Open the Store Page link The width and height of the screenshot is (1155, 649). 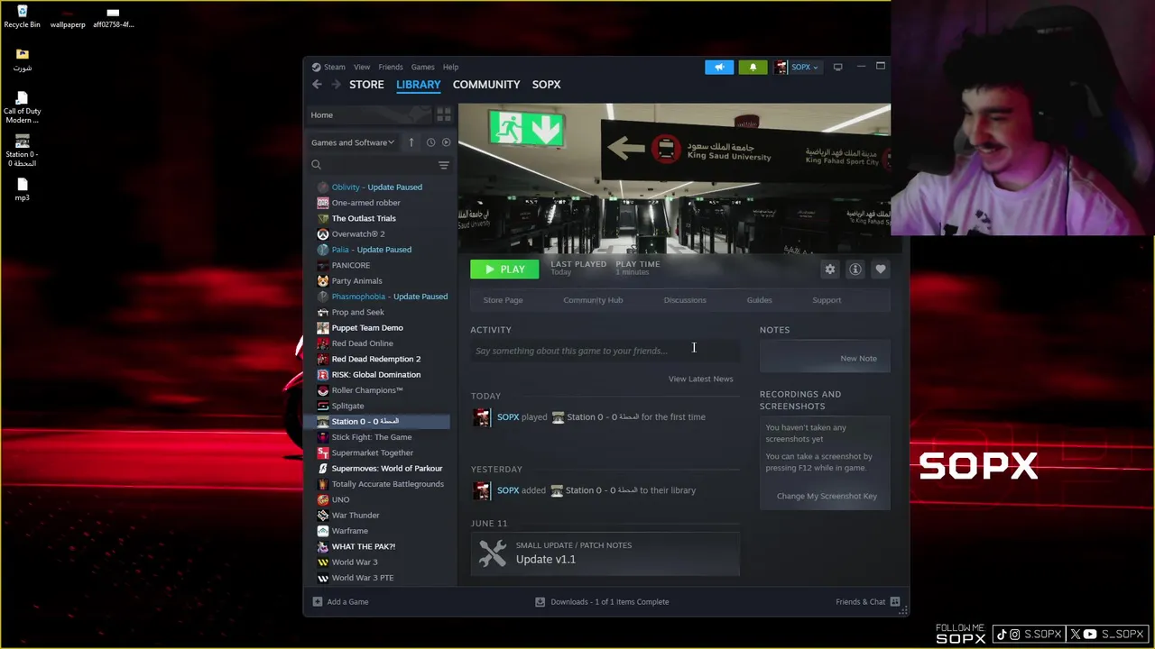click(503, 300)
